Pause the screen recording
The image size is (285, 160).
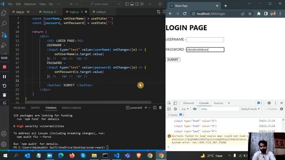(x=4, y=76)
